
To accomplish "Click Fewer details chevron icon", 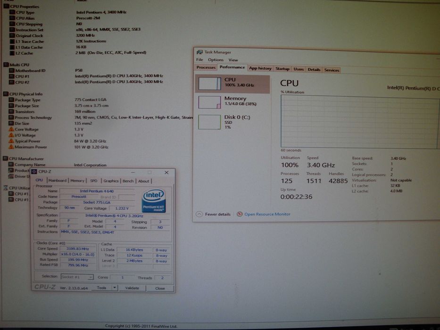I will [x=199, y=214].
